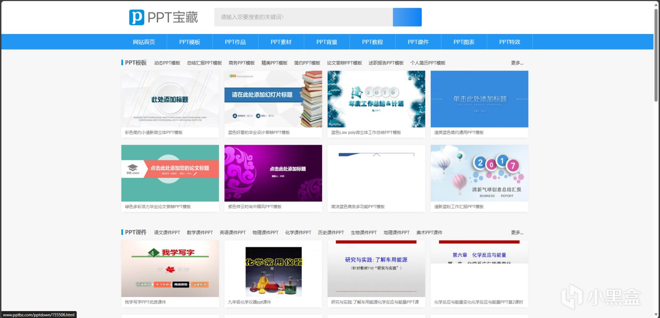Image resolution: width=660 pixels, height=318 pixels.
Task: Click the PPT模板 section heading
Action: tap(136, 63)
